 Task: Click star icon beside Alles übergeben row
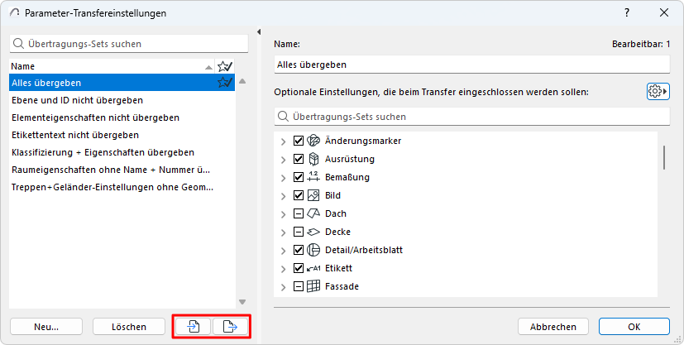click(x=224, y=83)
